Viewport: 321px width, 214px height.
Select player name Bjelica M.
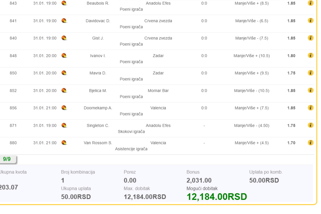click(x=98, y=90)
